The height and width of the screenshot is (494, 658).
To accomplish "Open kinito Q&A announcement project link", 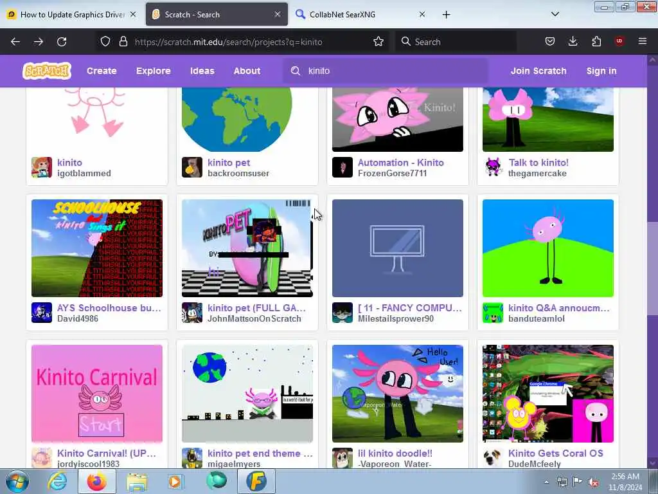I will pos(559,308).
